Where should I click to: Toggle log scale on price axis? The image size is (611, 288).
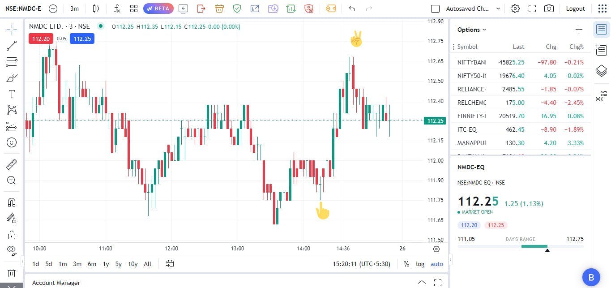coord(420,264)
